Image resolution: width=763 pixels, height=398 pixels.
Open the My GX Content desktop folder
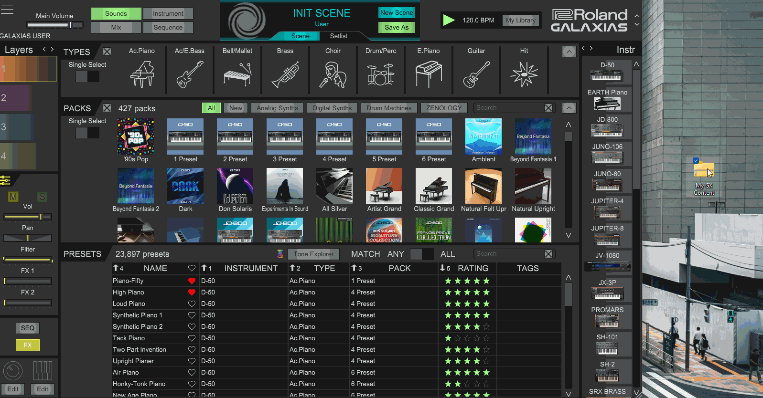(x=704, y=177)
